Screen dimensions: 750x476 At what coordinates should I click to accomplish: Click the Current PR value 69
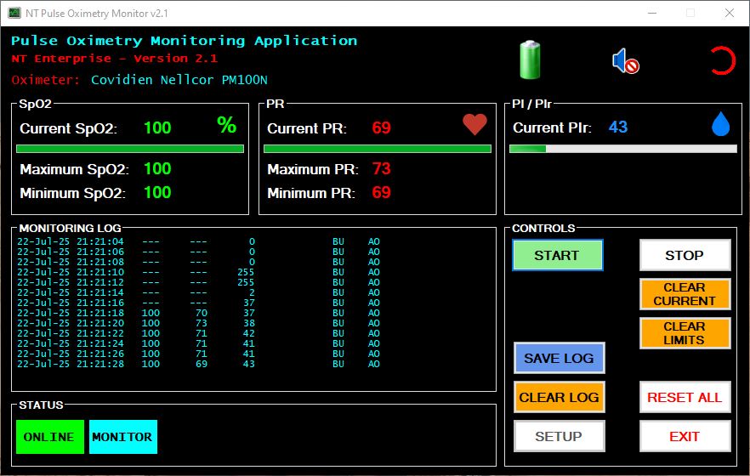[381, 127]
